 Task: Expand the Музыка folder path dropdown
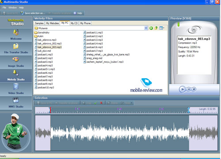pos(146,28)
